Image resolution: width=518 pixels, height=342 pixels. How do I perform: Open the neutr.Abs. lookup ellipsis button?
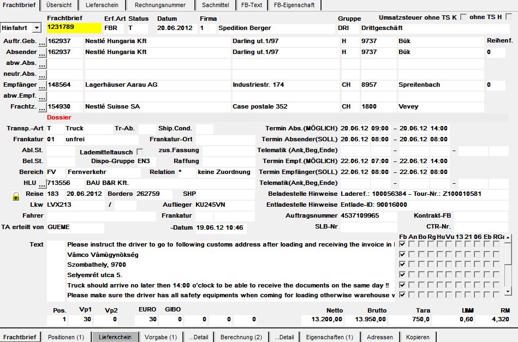42,75
